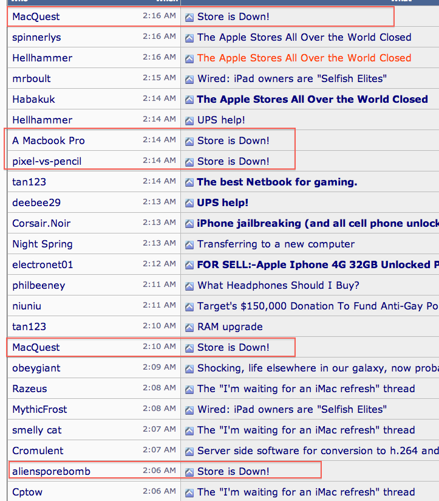Open Store is Down! thread by aliensporebomb
439x501 pixels.
(233, 472)
